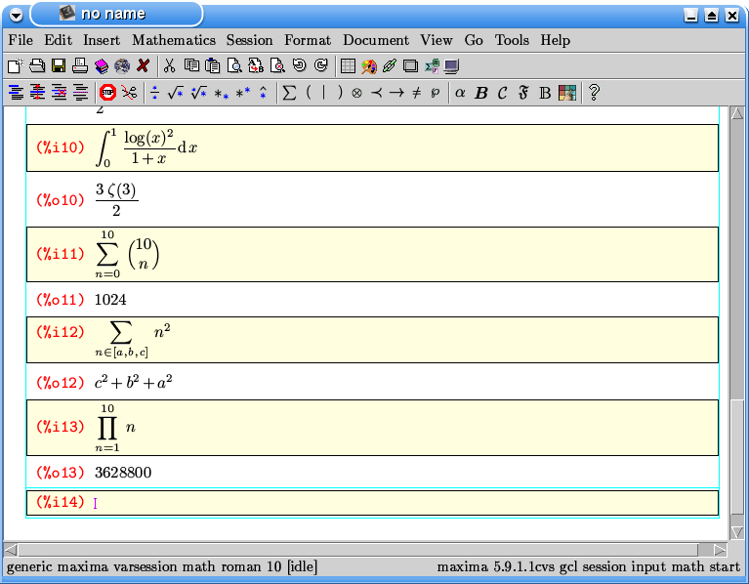Open the negated relations not-equal menu
The width and height of the screenshot is (749, 584).
[x=417, y=92]
